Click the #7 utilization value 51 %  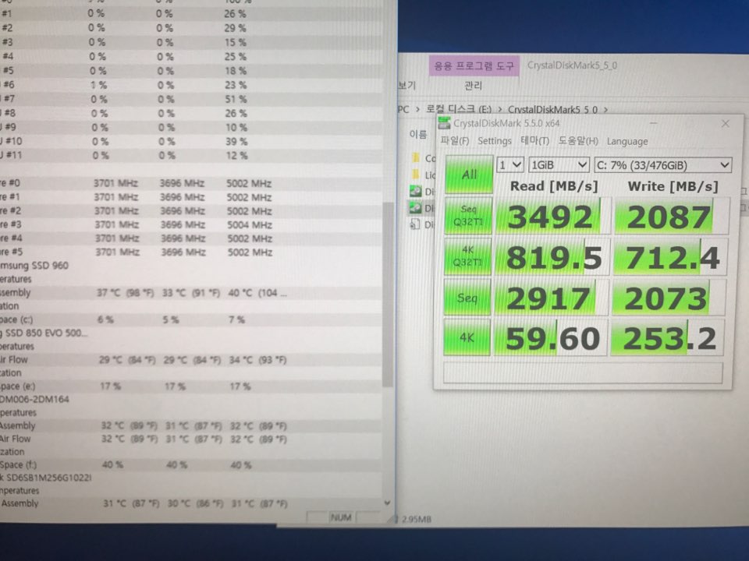point(236,99)
